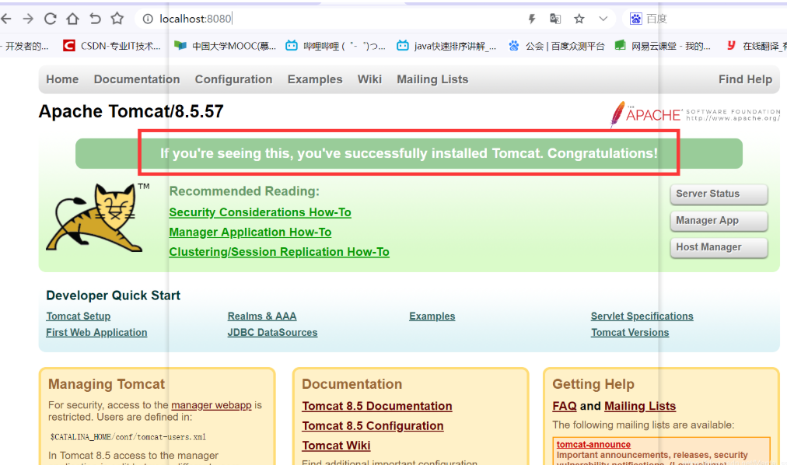Open Configuration nav item

tap(233, 79)
